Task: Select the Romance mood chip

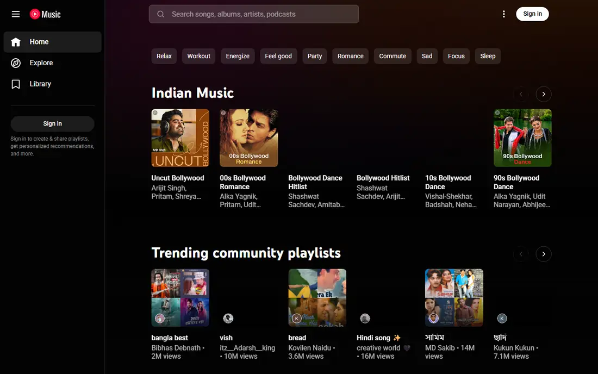Action: tap(351, 56)
